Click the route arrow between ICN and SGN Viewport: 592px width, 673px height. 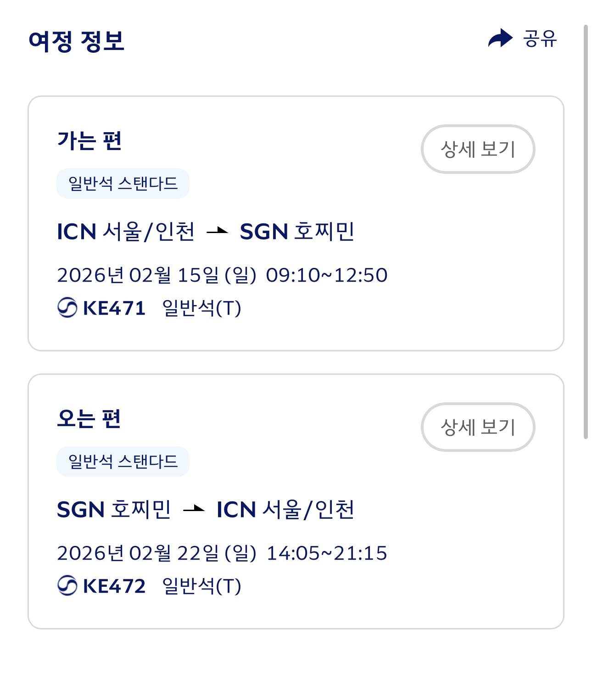coord(218,231)
